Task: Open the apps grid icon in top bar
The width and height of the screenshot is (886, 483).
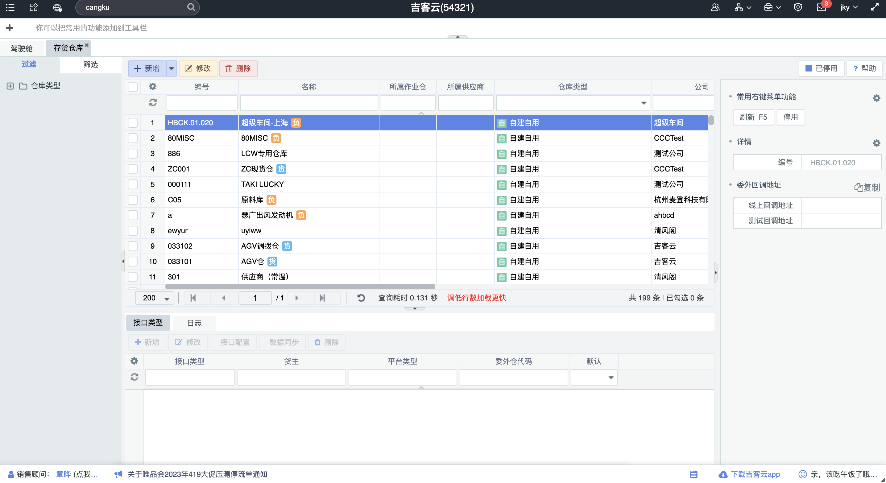Action: (33, 8)
